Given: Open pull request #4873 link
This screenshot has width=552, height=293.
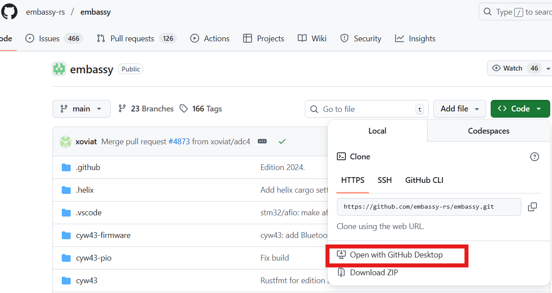Looking at the screenshot, I should pyautogui.click(x=179, y=142).
